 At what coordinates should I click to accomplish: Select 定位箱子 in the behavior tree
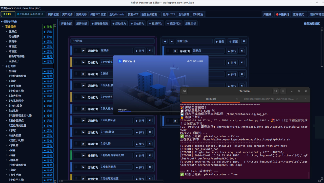pos(14,37)
